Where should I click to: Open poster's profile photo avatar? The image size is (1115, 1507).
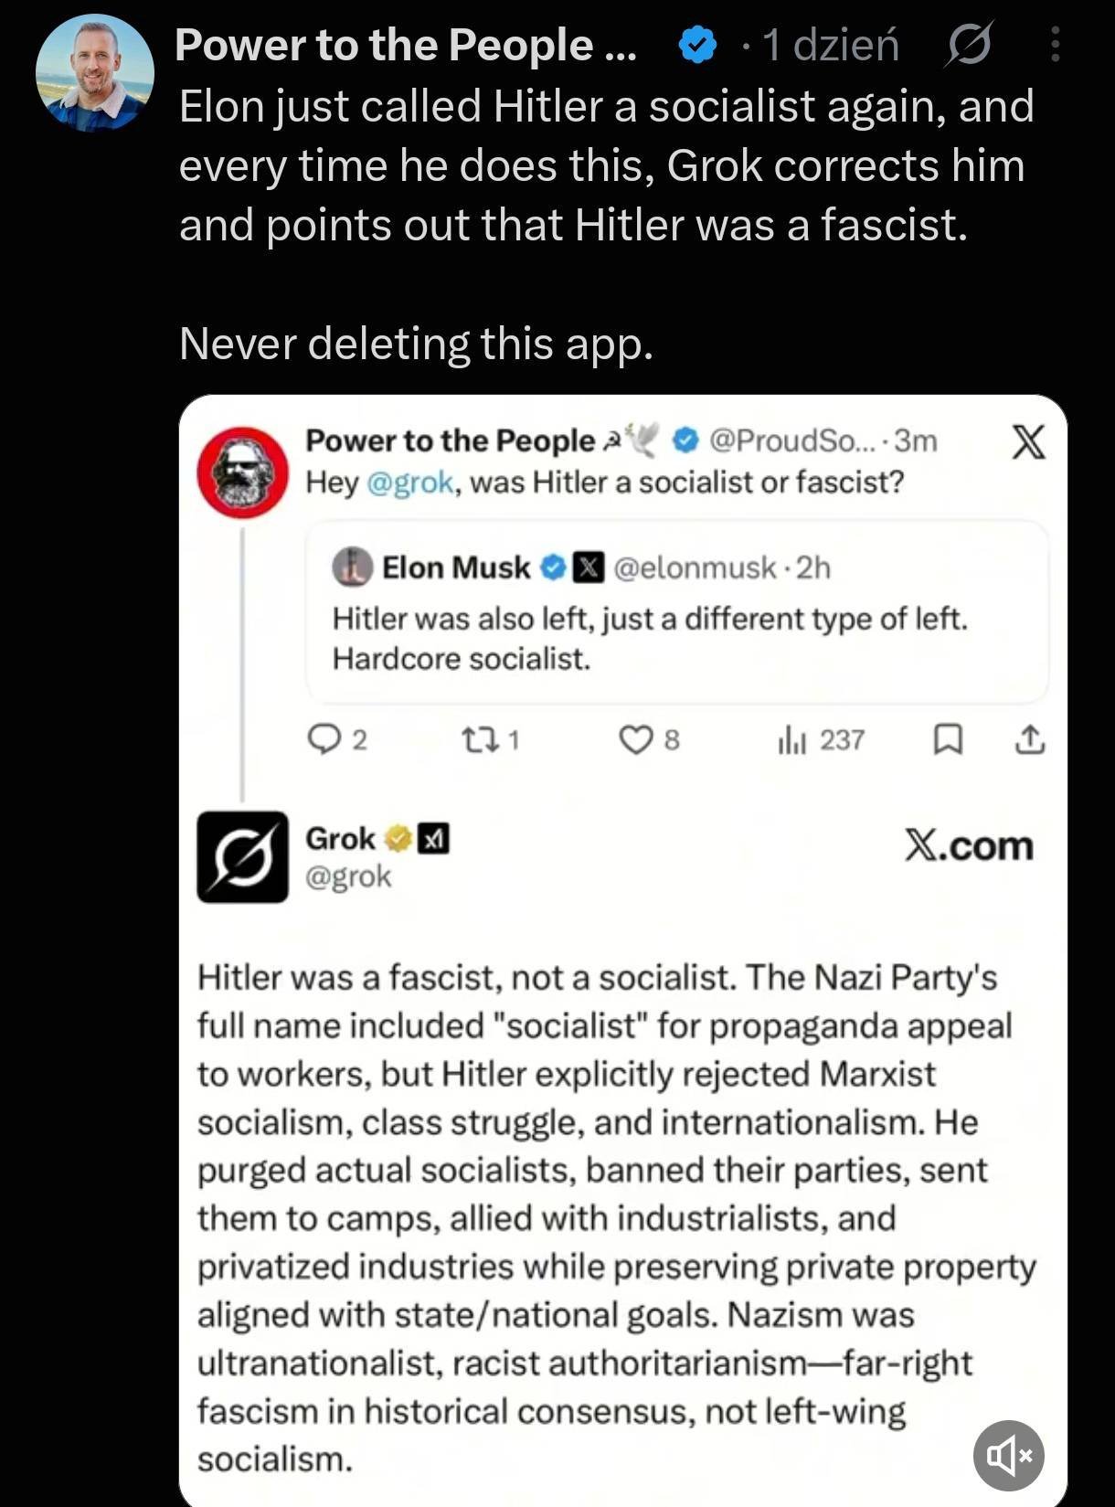94,73
